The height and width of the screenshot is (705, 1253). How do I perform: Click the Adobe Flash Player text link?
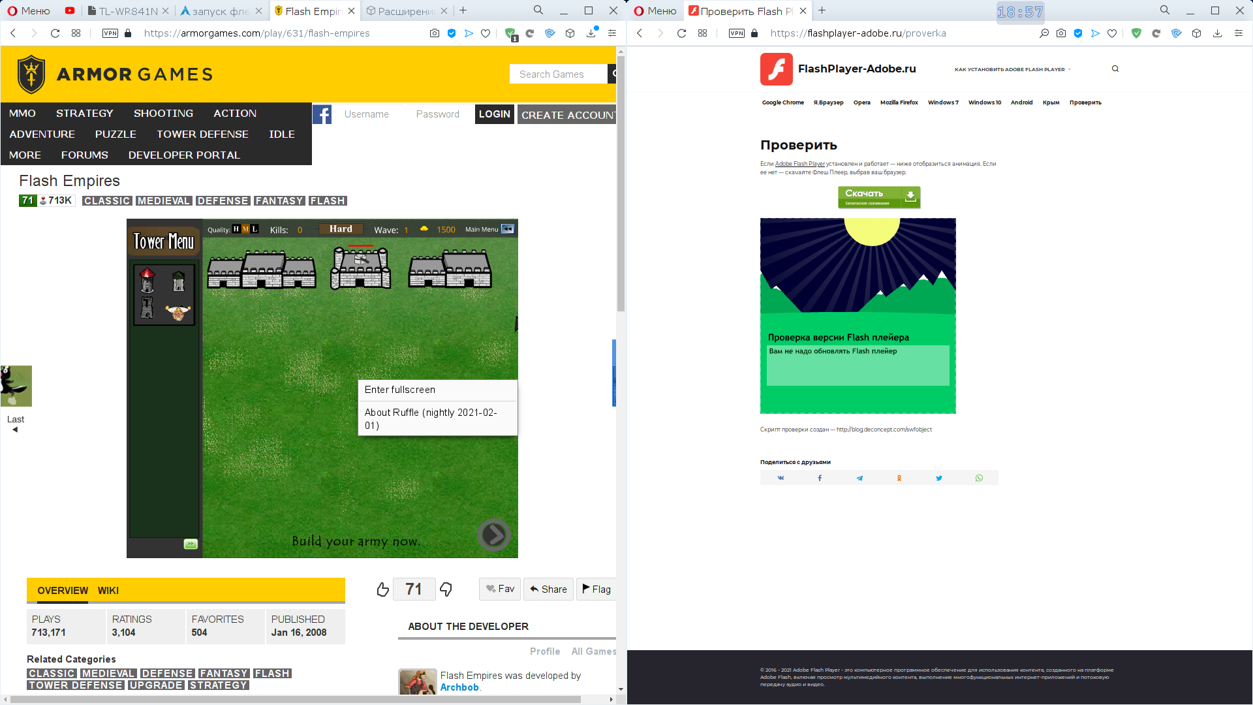point(799,164)
